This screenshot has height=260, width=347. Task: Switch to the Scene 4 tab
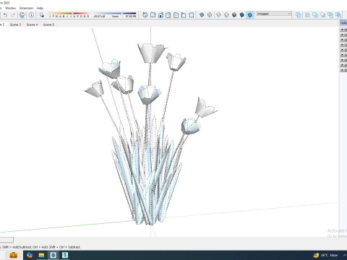point(32,25)
